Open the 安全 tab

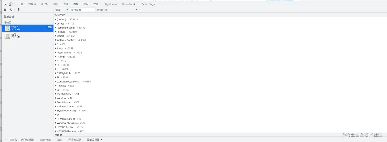point(96,4)
